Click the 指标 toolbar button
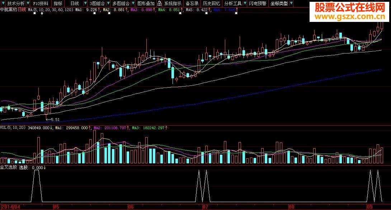391x210 pixels. [x=58, y=4]
